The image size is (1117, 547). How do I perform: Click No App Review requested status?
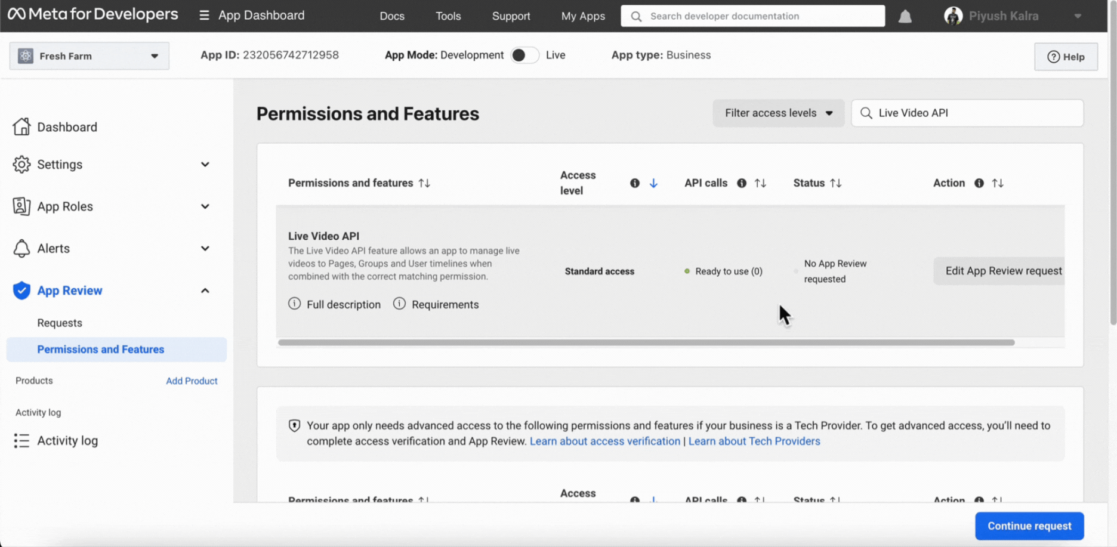coord(835,271)
